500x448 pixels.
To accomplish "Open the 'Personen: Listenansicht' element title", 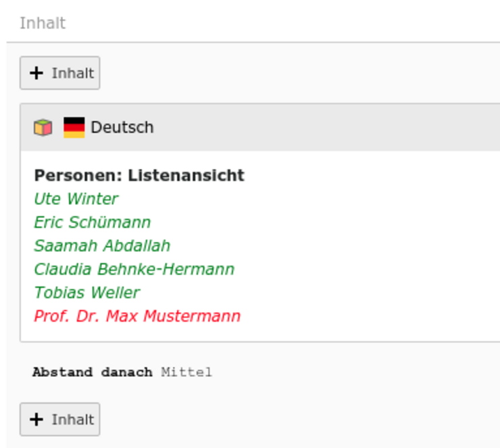I will [139, 176].
